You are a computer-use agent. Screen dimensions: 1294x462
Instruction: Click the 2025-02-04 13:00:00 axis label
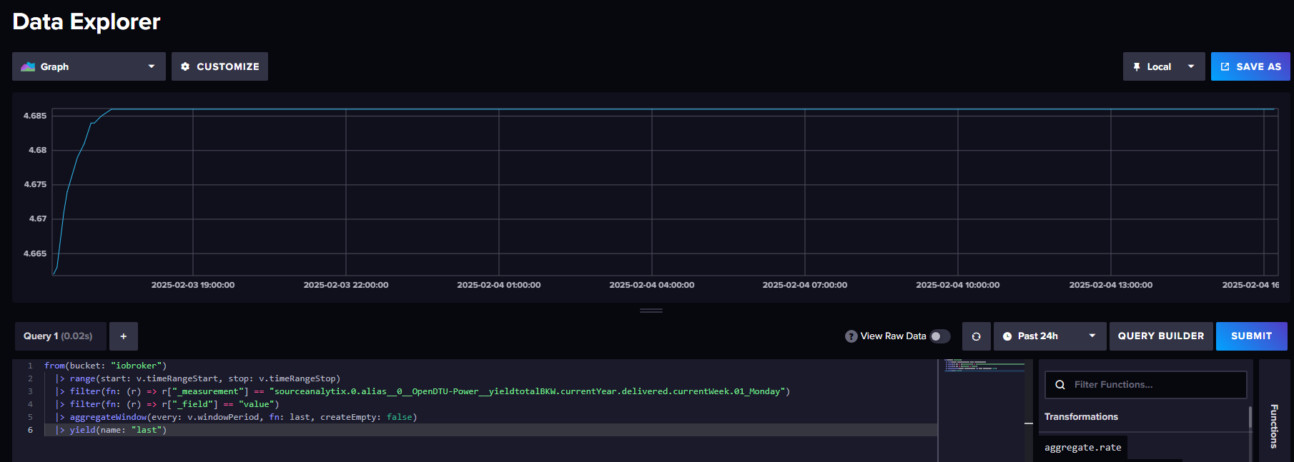pos(1111,285)
